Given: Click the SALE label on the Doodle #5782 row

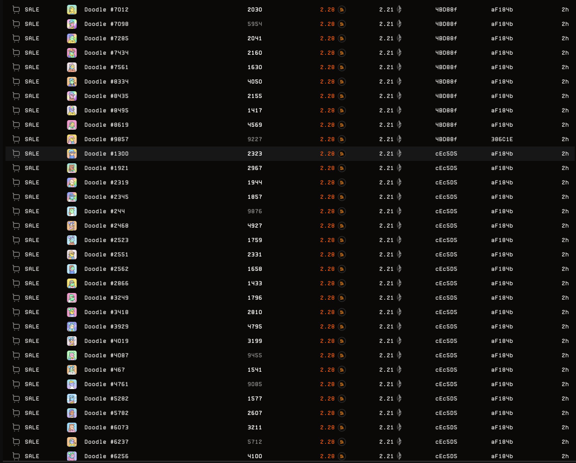Looking at the screenshot, I should 32,413.
